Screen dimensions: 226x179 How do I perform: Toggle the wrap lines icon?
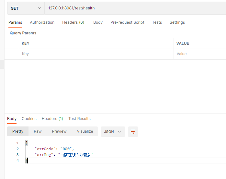click(x=133, y=132)
